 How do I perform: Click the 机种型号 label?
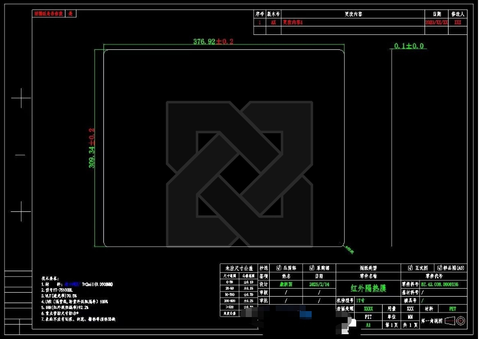[x=346, y=300]
